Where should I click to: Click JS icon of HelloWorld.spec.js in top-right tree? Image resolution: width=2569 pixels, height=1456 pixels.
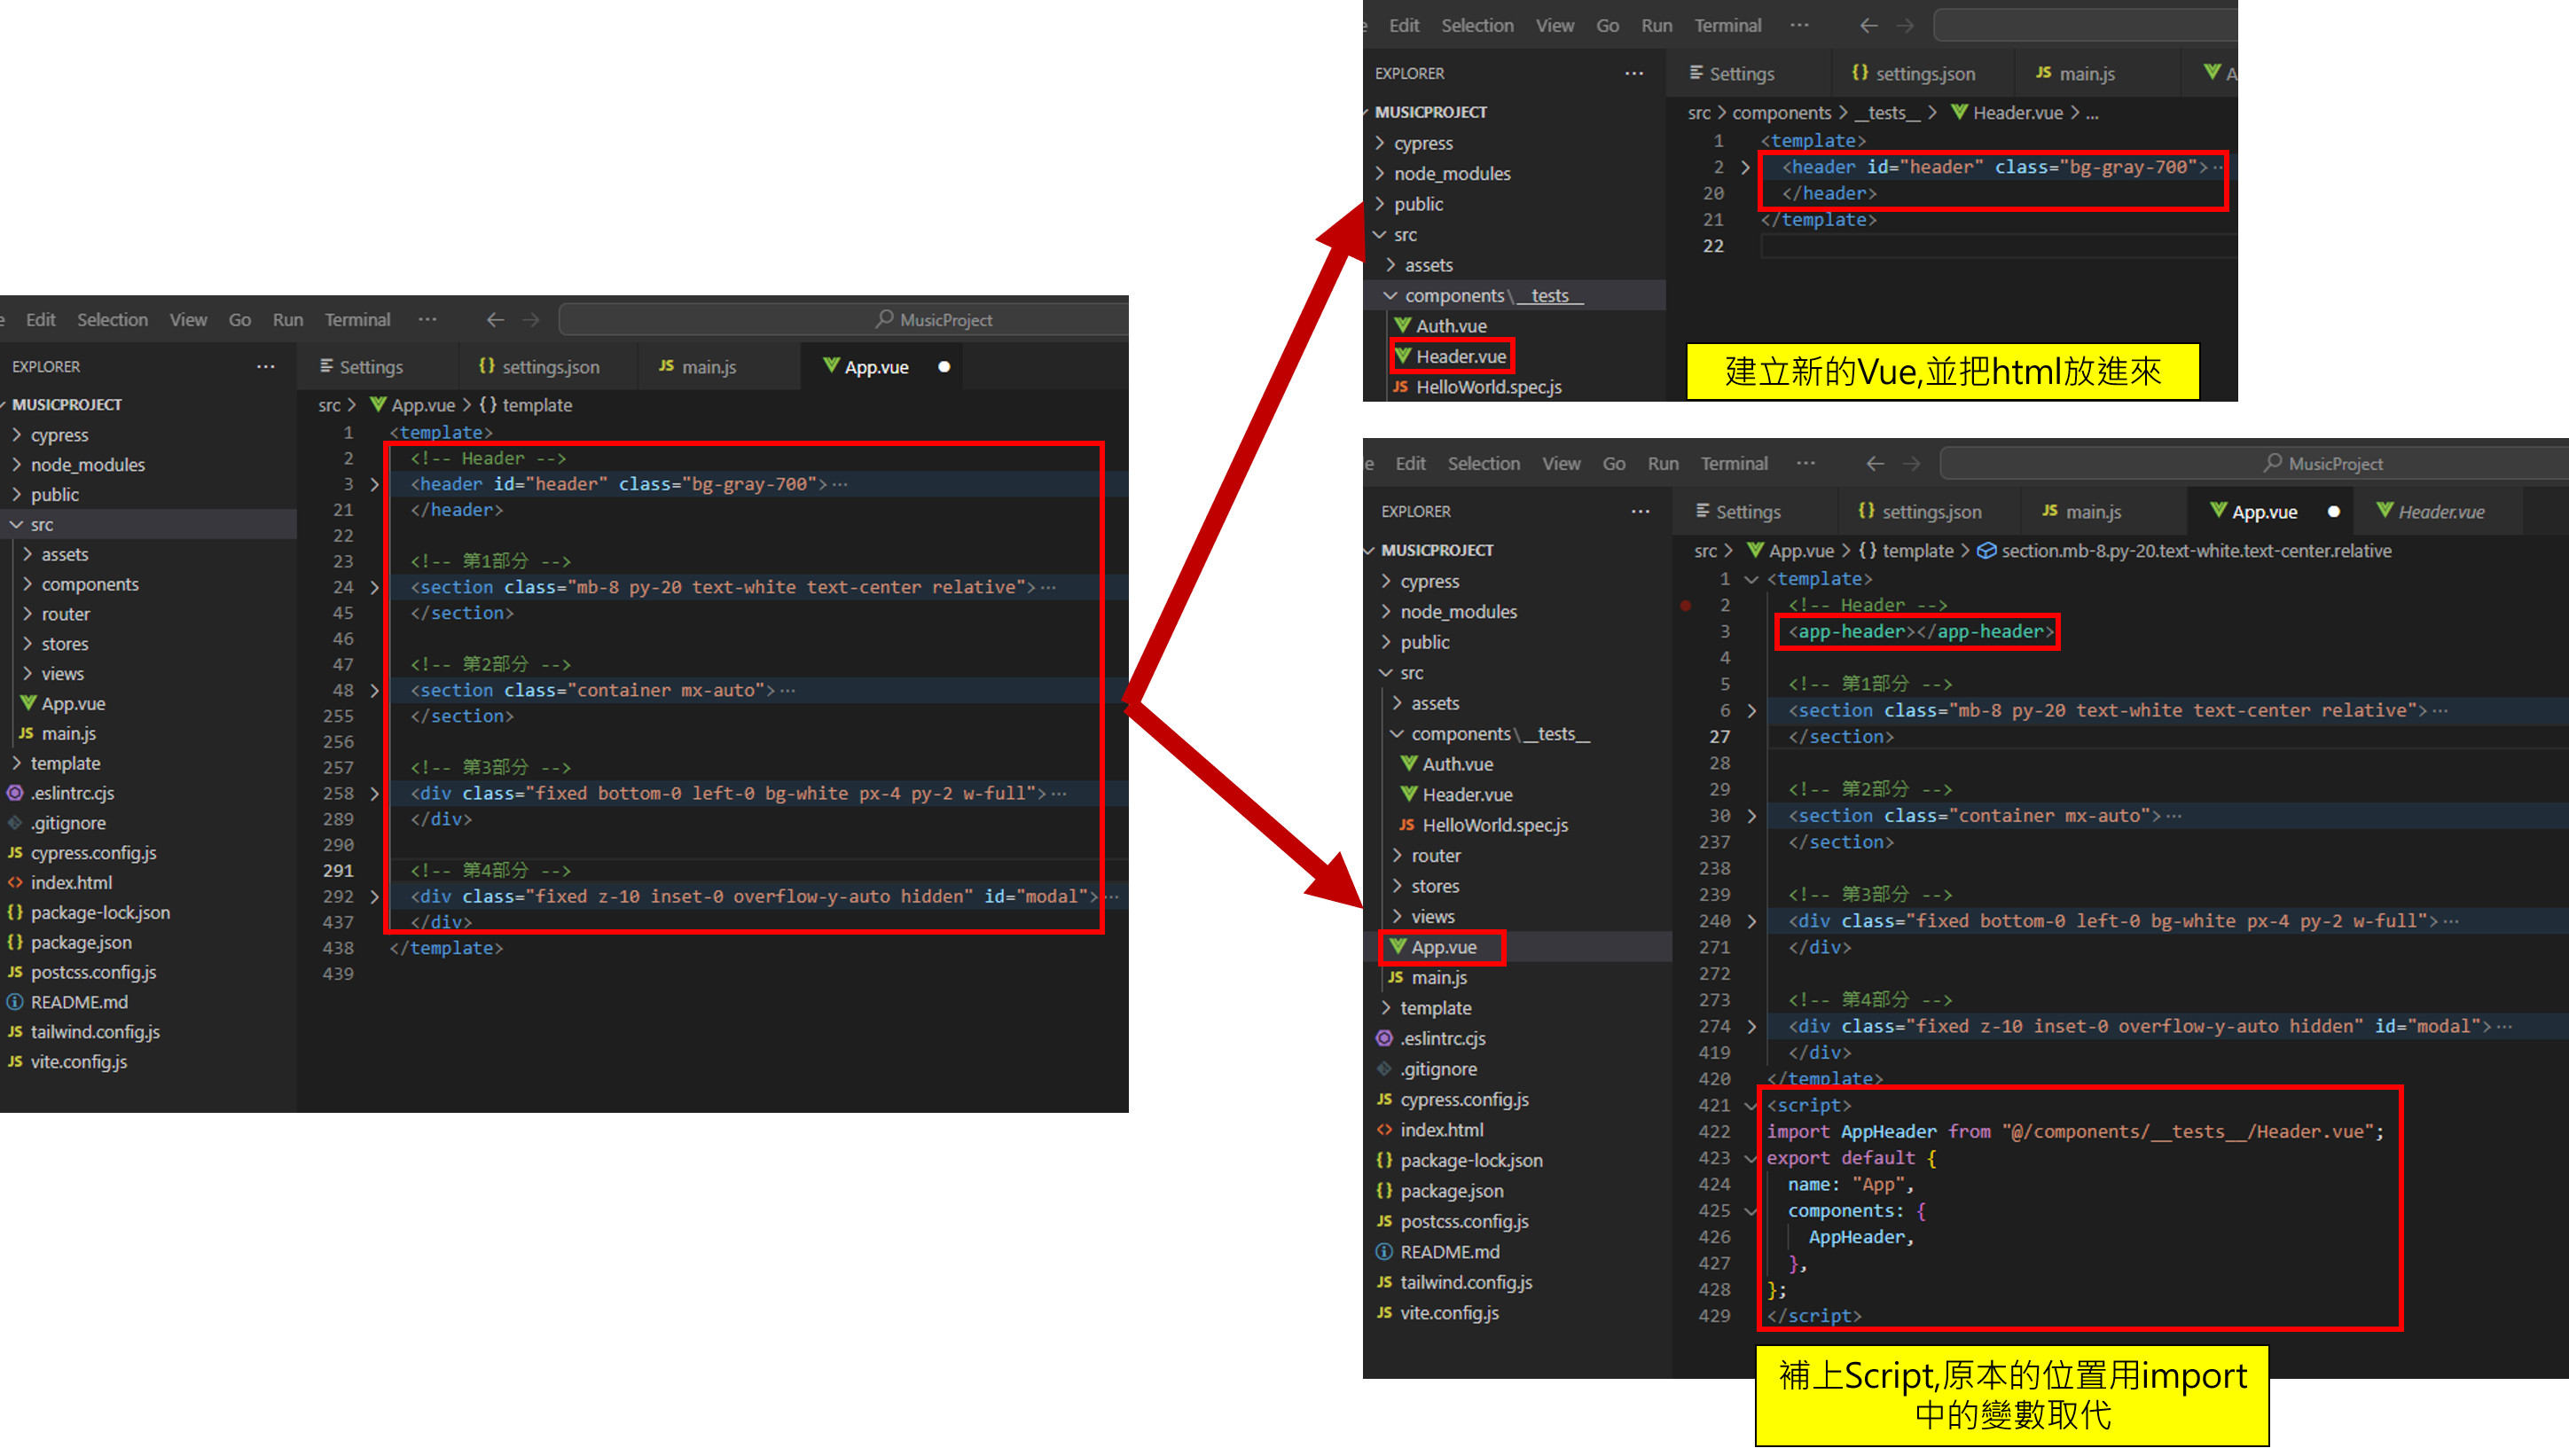coord(1401,387)
